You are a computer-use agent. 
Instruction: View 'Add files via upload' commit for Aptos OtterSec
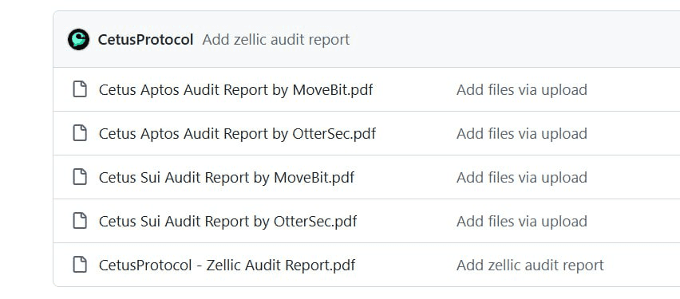522,133
